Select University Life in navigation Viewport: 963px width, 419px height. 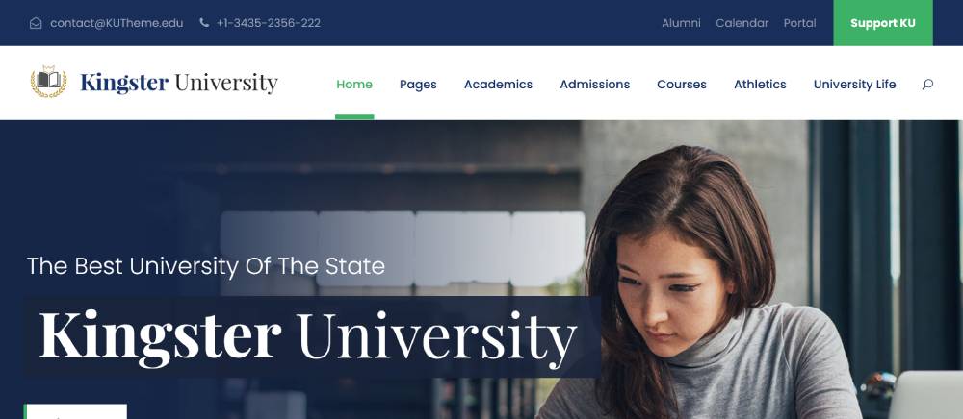pyautogui.click(x=854, y=85)
